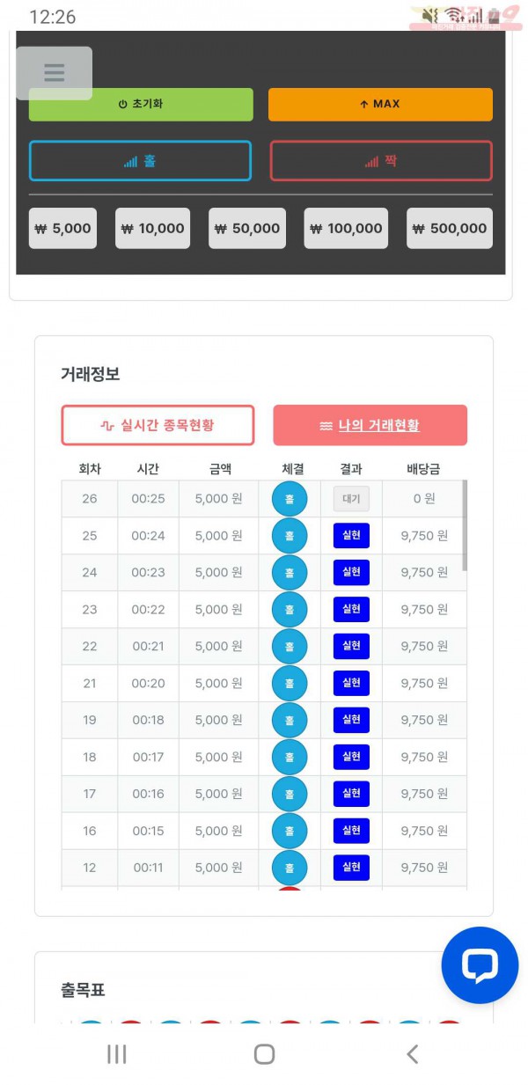528x1085 pixels.
Task: Click the 홀 marker on round 12
Action: tap(290, 868)
